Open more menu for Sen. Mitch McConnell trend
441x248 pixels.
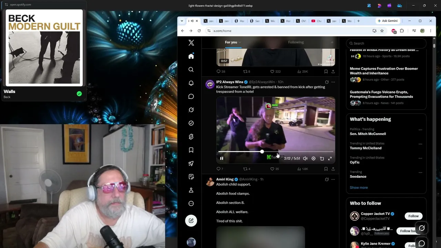pyautogui.click(x=420, y=130)
